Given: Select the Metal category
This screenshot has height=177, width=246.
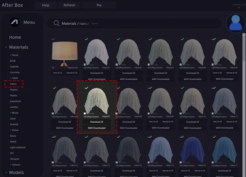Looking at the screenshot, I should click(x=13, y=142).
